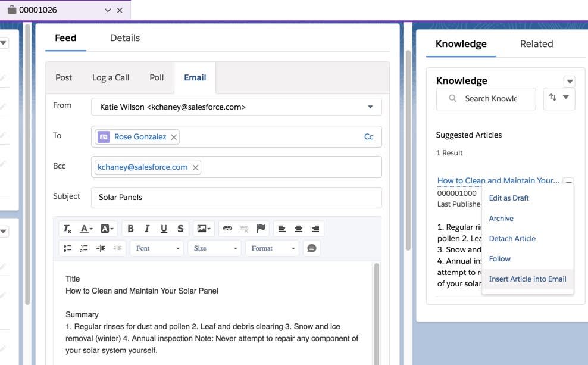Click the anchor flag icon
This screenshot has width=588, height=365.
[x=261, y=229]
